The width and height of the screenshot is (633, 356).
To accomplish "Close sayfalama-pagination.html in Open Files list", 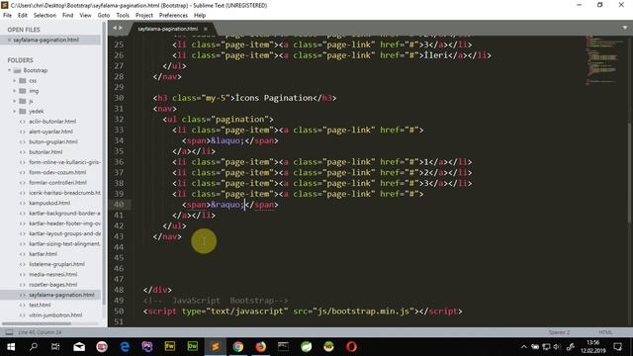I will 9,40.
